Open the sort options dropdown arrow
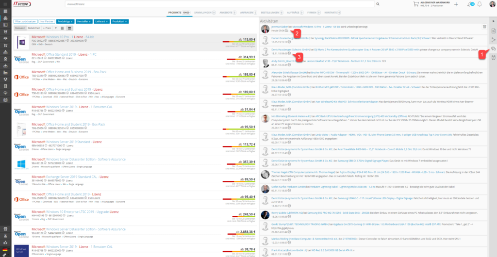The image size is (497, 257). [56, 28]
